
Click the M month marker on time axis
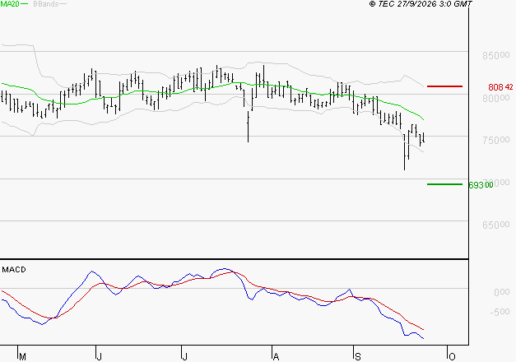point(22,357)
